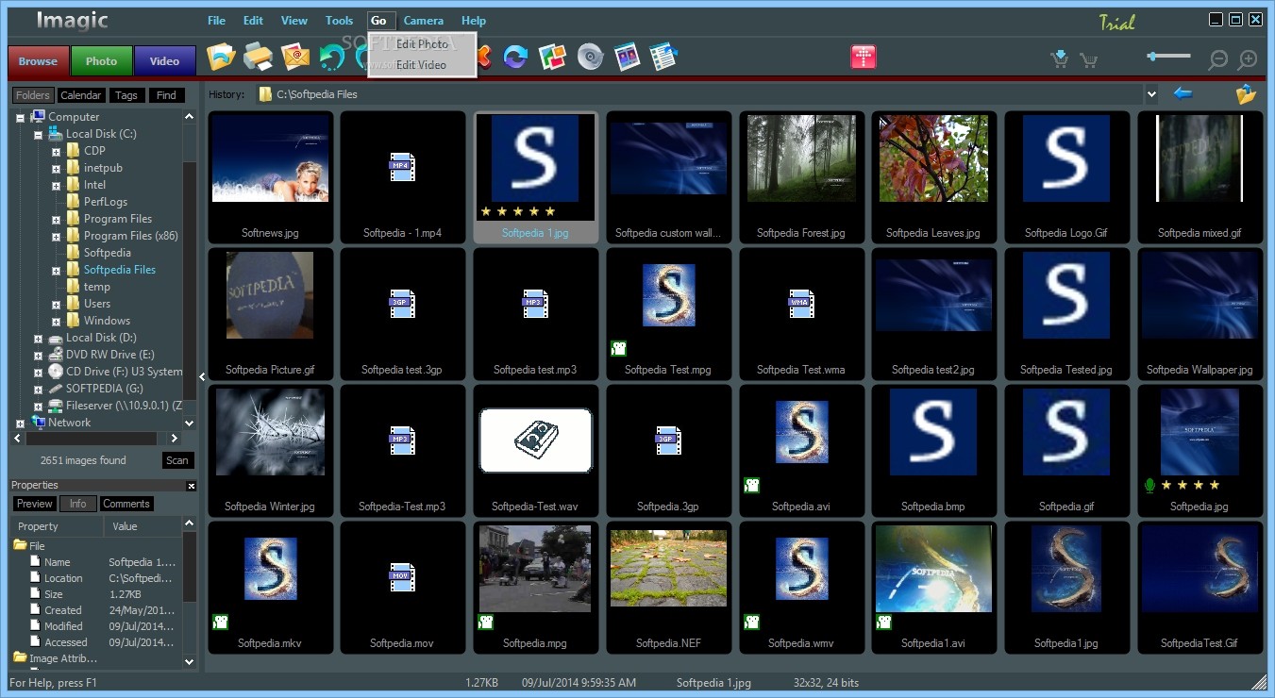The height and width of the screenshot is (698, 1275).
Task: Click the red Browse mode button
Action: [x=38, y=61]
